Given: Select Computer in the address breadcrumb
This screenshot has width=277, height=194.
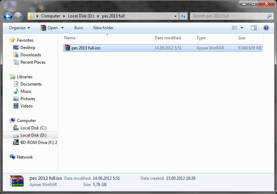Looking at the screenshot, I should click(x=51, y=16).
